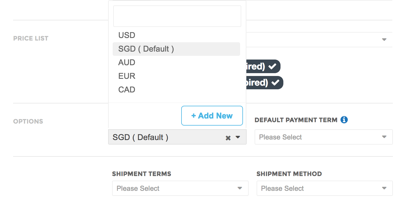Click the checkmark on the upper dark tag
The image size is (400, 199).
pyautogui.click(x=273, y=66)
